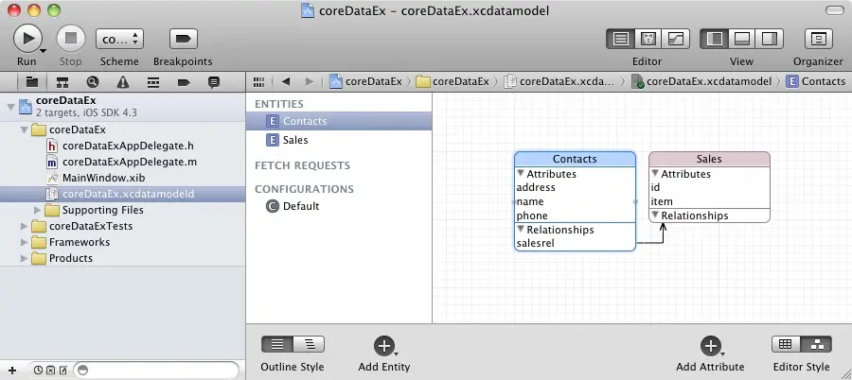Click the Run button in the toolbar
852x380 pixels.
click(x=26, y=39)
